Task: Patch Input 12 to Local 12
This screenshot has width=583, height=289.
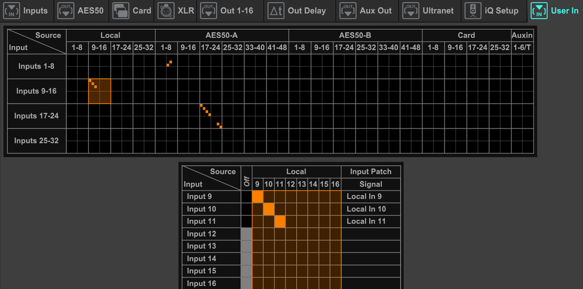Action: pyautogui.click(x=291, y=234)
